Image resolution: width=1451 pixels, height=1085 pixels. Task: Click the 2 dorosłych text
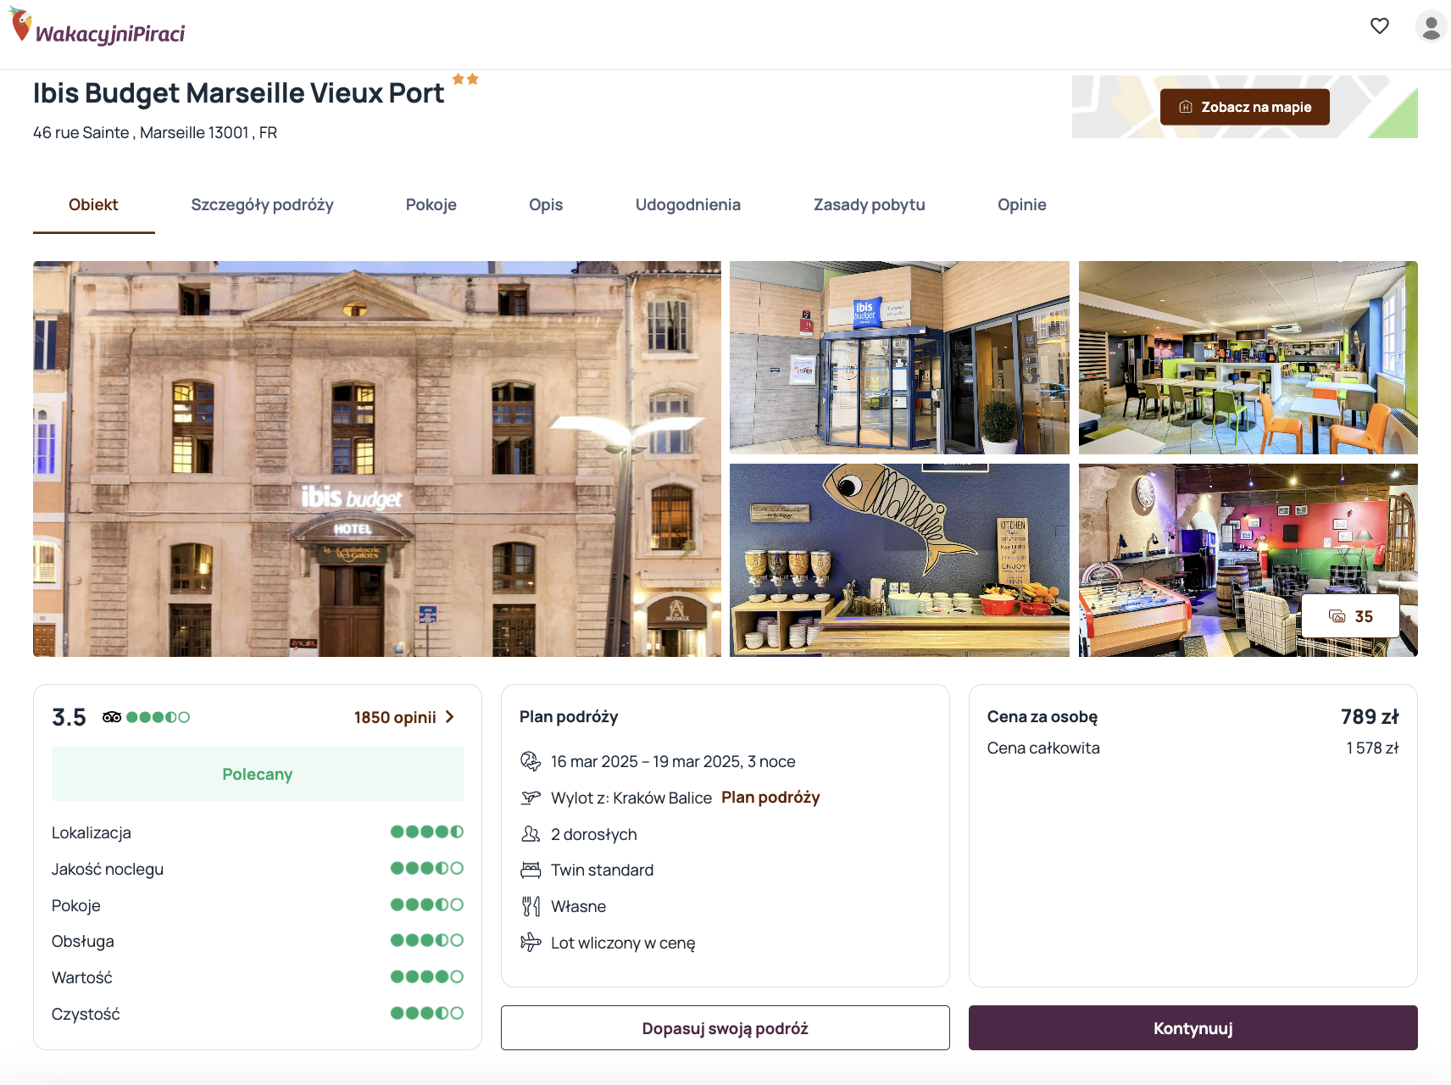pos(593,834)
